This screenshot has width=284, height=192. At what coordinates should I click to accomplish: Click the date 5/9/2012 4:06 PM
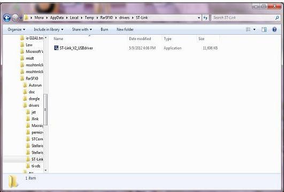[142, 48]
